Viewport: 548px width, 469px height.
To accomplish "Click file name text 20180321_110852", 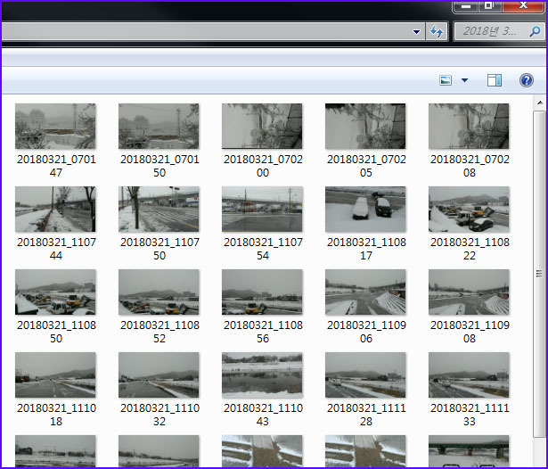I will point(159,332).
